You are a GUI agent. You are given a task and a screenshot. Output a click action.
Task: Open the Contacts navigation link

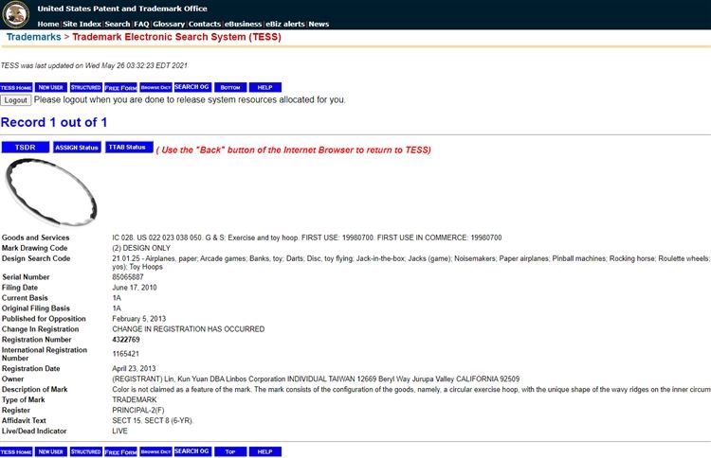(x=205, y=24)
